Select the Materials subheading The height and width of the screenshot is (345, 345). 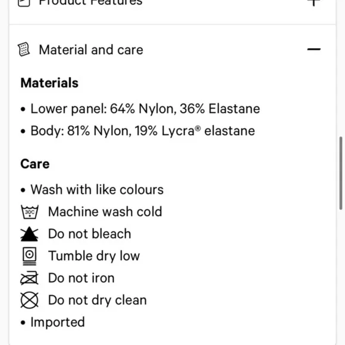click(x=49, y=83)
